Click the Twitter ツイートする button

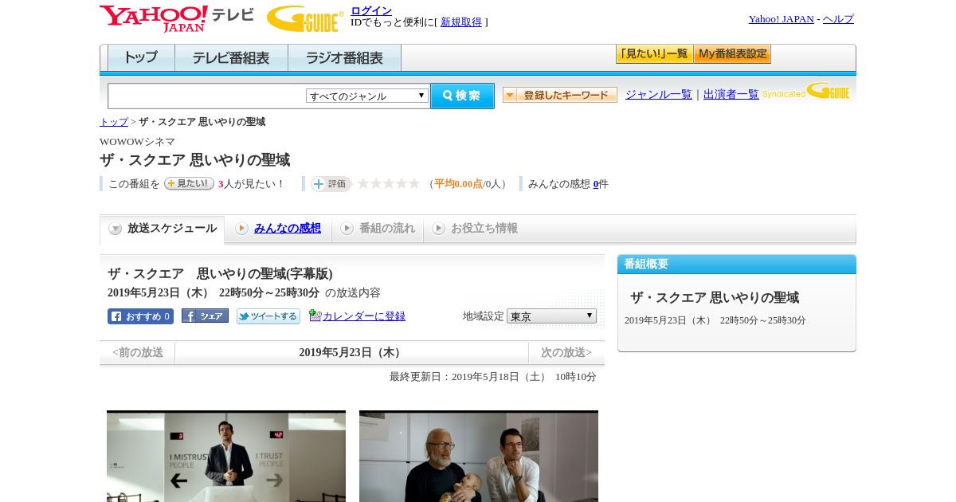[268, 316]
